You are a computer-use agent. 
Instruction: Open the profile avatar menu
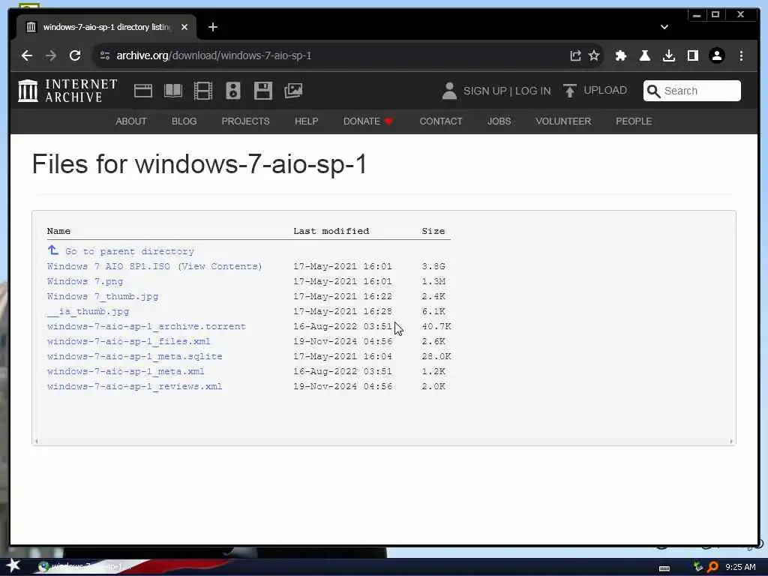coord(716,55)
